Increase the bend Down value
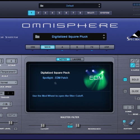 coord(132,106)
